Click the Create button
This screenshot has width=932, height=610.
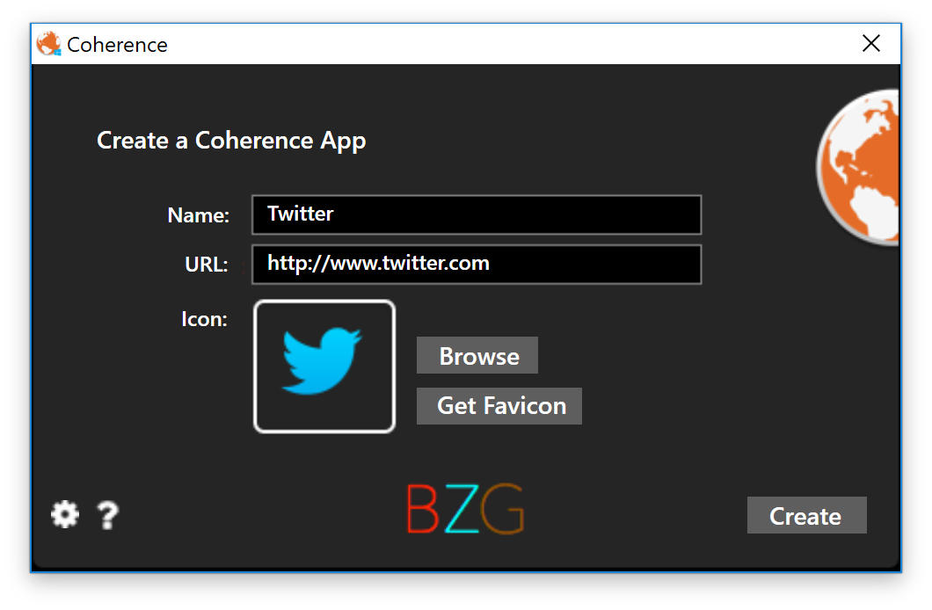pyautogui.click(x=806, y=515)
